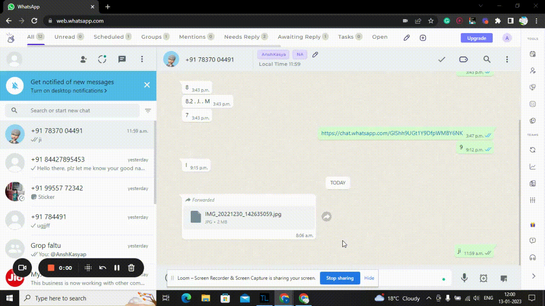This screenshot has height=306, width=545.
Task: Click the label tag icon in chat header
Action: coord(464,59)
